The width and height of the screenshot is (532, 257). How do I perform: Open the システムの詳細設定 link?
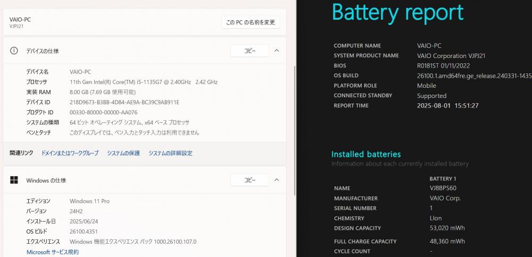[x=170, y=153]
